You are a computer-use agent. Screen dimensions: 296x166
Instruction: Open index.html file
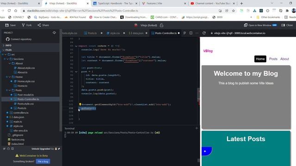[x=18, y=144]
